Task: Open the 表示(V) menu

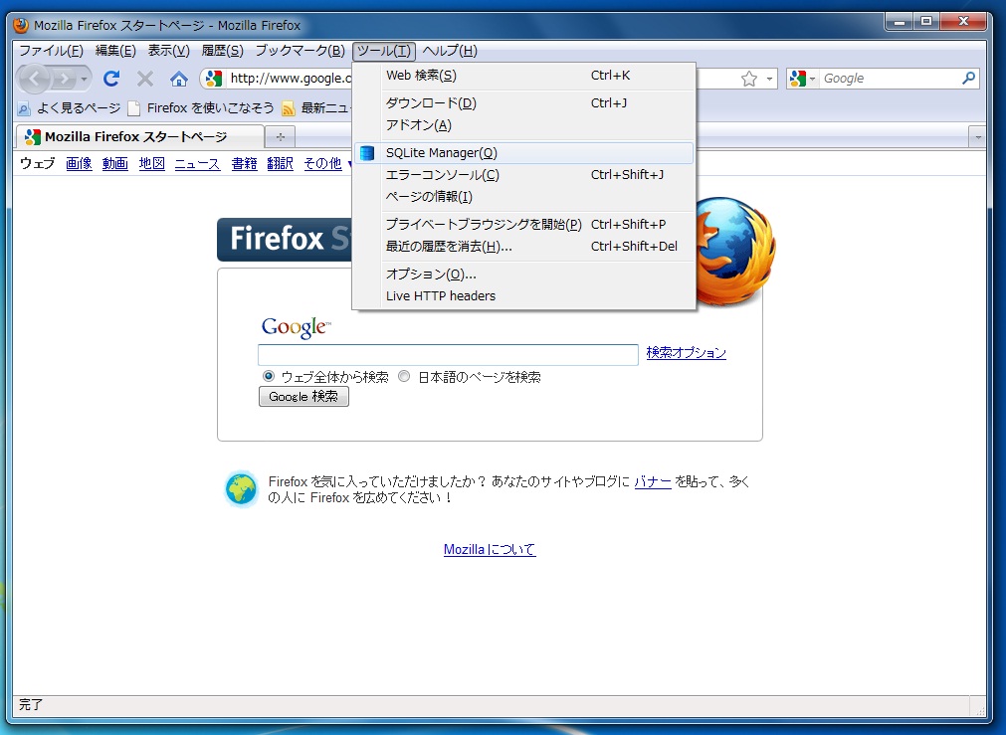Action: pyautogui.click(x=169, y=51)
